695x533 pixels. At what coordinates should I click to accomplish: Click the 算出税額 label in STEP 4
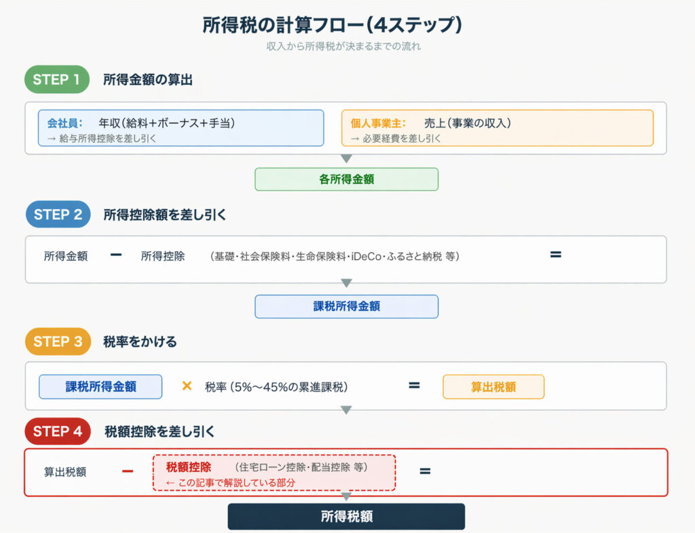coord(65,472)
